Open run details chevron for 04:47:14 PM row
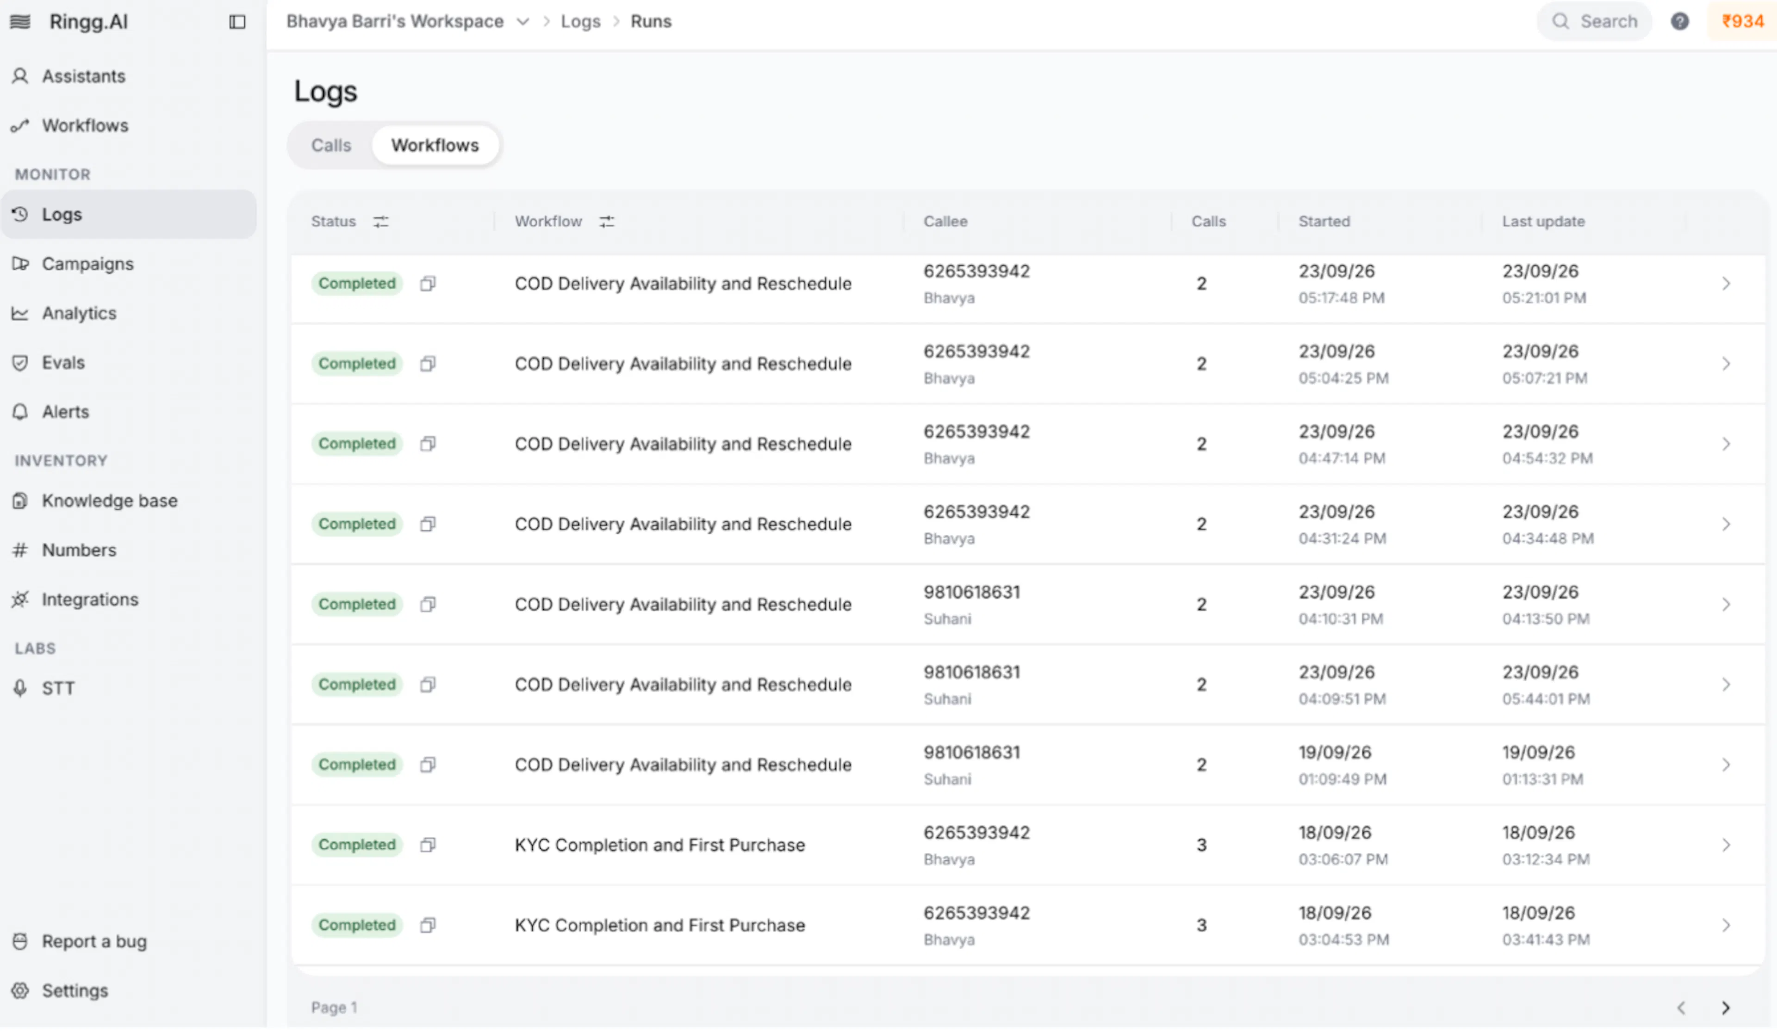This screenshot has width=1777, height=1031. (x=1726, y=445)
